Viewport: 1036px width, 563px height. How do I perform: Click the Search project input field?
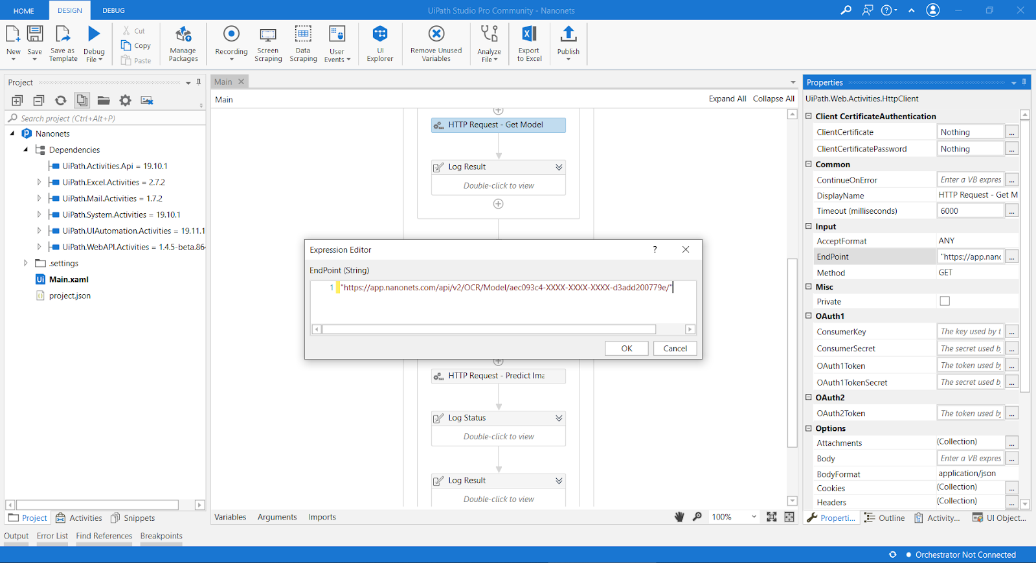(106, 119)
